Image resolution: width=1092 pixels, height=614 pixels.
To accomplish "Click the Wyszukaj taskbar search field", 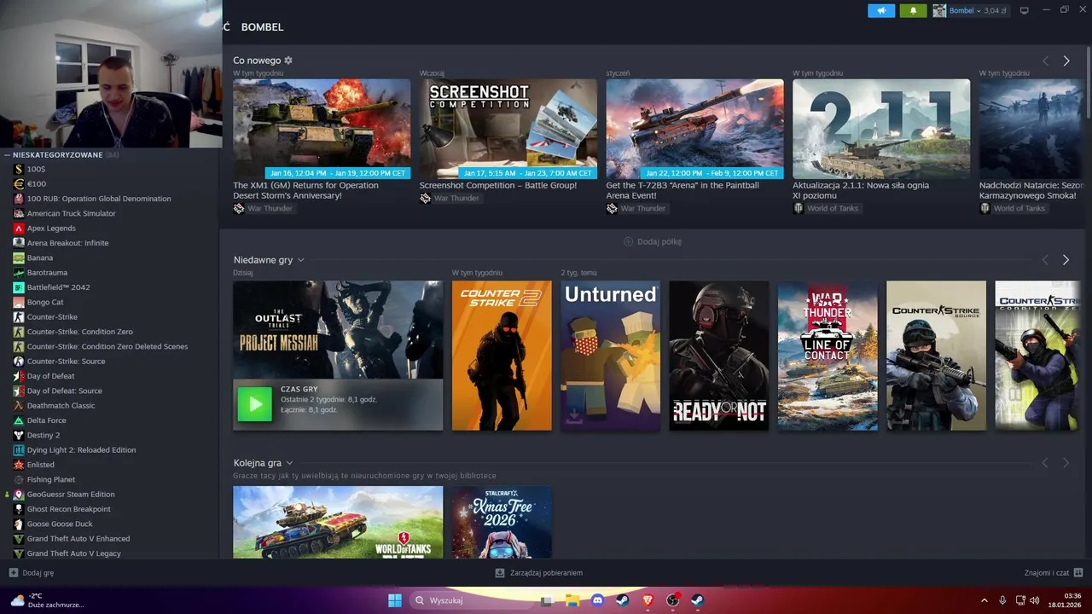I will 469,600.
